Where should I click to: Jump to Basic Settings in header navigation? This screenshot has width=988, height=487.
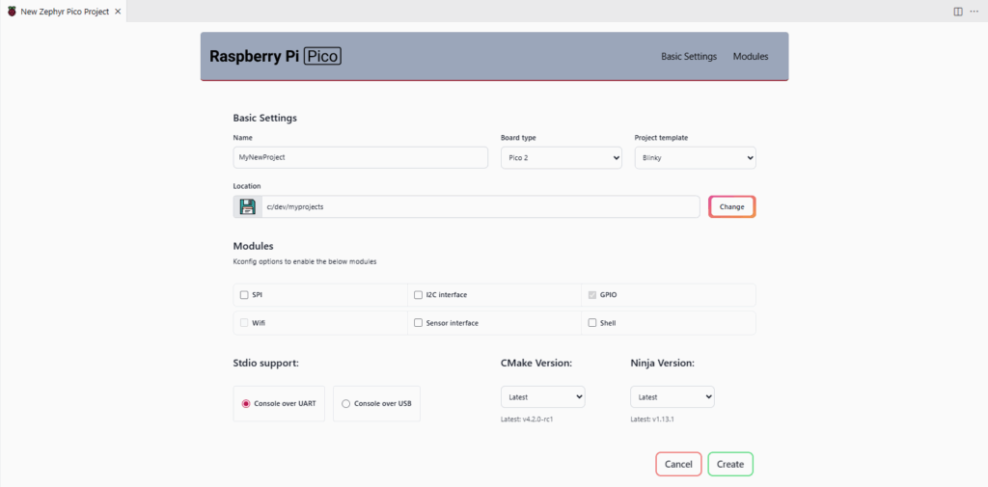[688, 57]
